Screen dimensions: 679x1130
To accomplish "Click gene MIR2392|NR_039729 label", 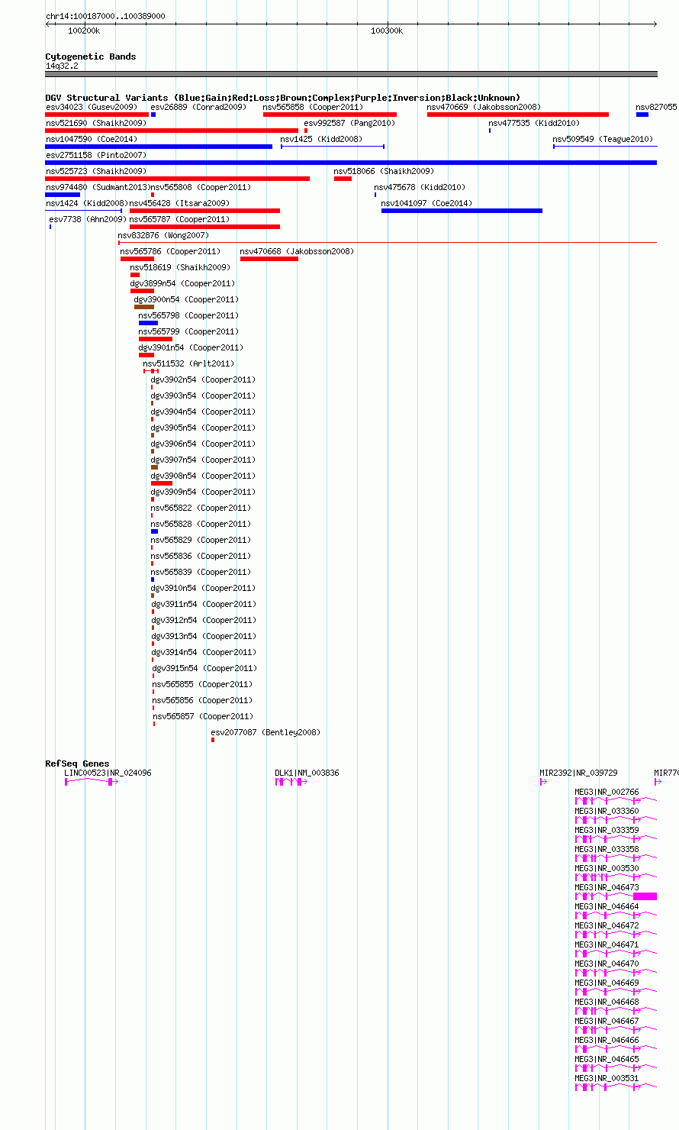I will coord(578,773).
